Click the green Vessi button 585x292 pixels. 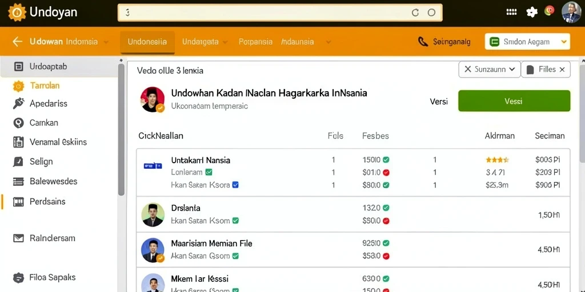pyautogui.click(x=514, y=101)
